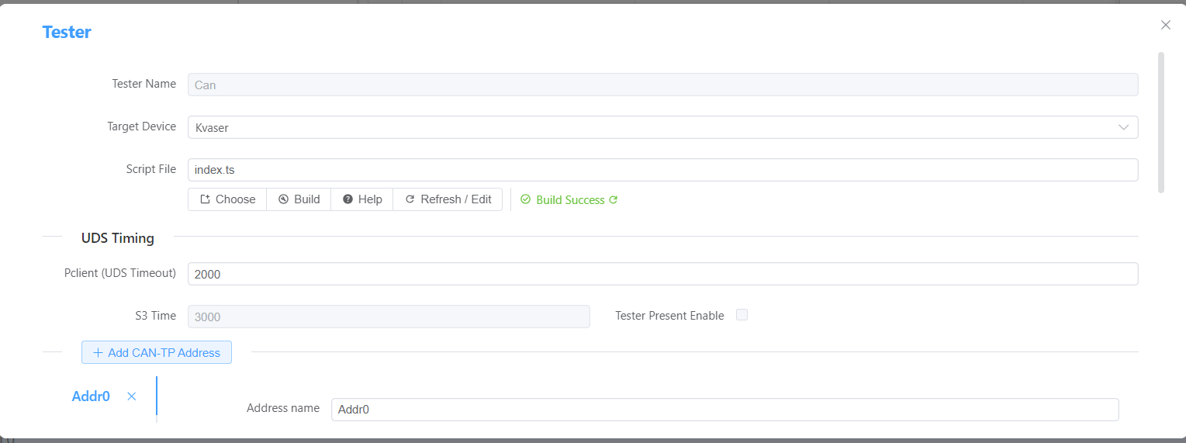Add a new CAN-TP Address

[x=157, y=352]
